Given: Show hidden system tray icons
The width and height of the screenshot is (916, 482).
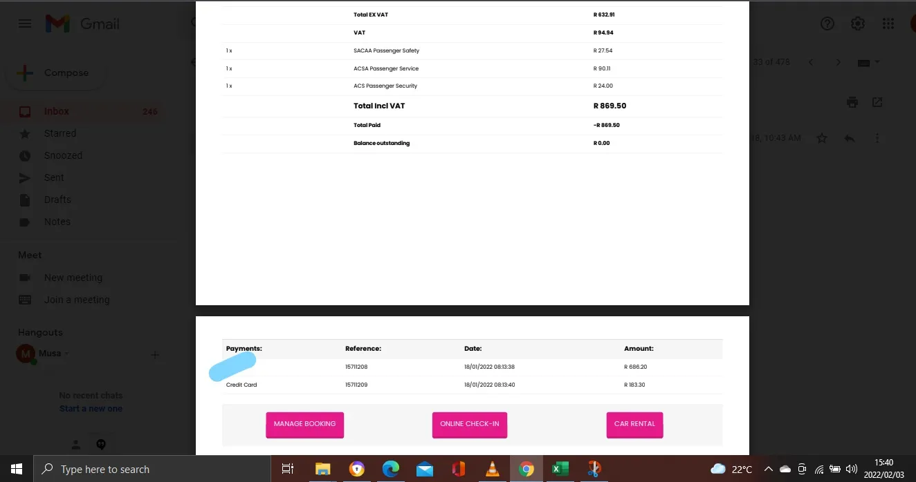Looking at the screenshot, I should coord(768,470).
